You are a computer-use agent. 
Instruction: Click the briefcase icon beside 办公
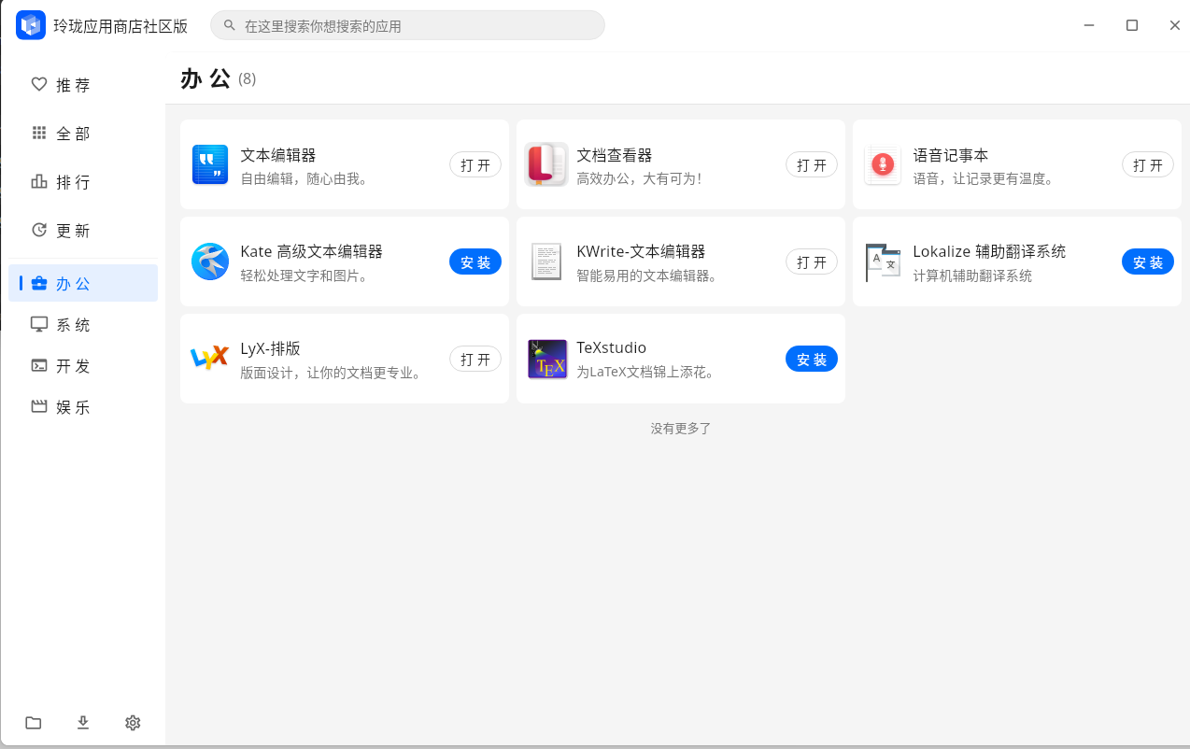pyautogui.click(x=39, y=283)
